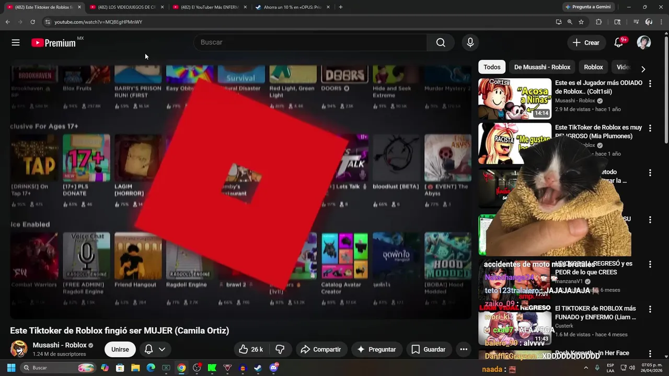Click the ESP LAA language indicator
This screenshot has height=376, width=669.
[610, 368]
